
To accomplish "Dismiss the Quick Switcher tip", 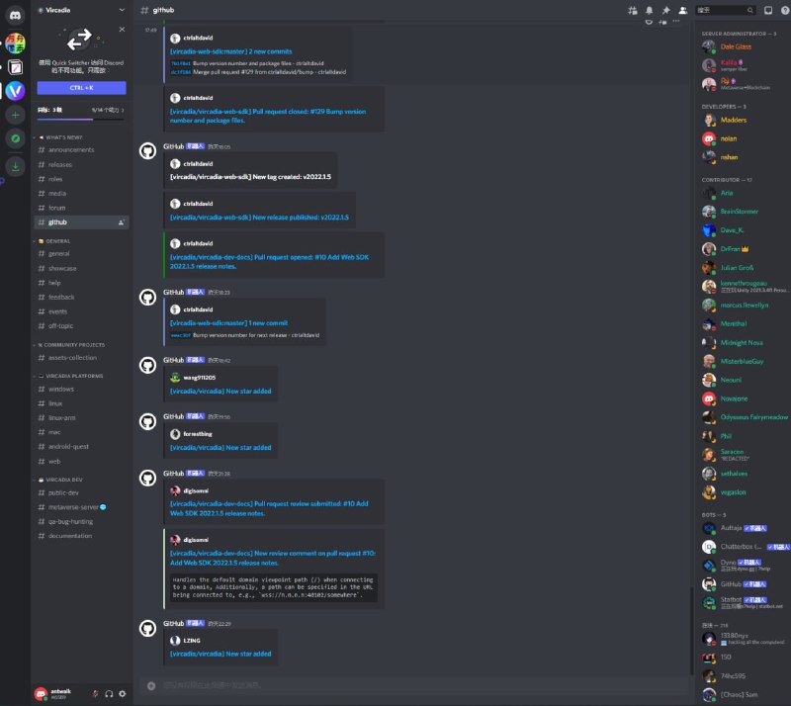I will 122,30.
